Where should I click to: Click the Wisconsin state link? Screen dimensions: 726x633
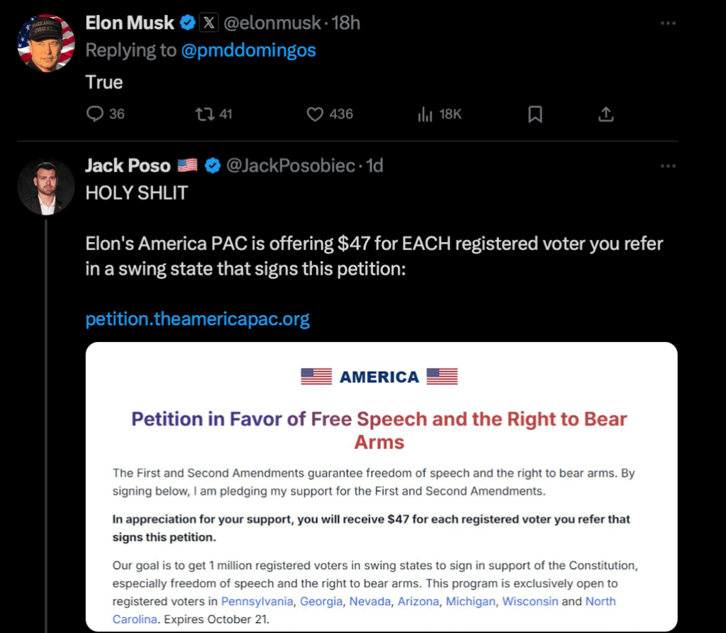530,602
